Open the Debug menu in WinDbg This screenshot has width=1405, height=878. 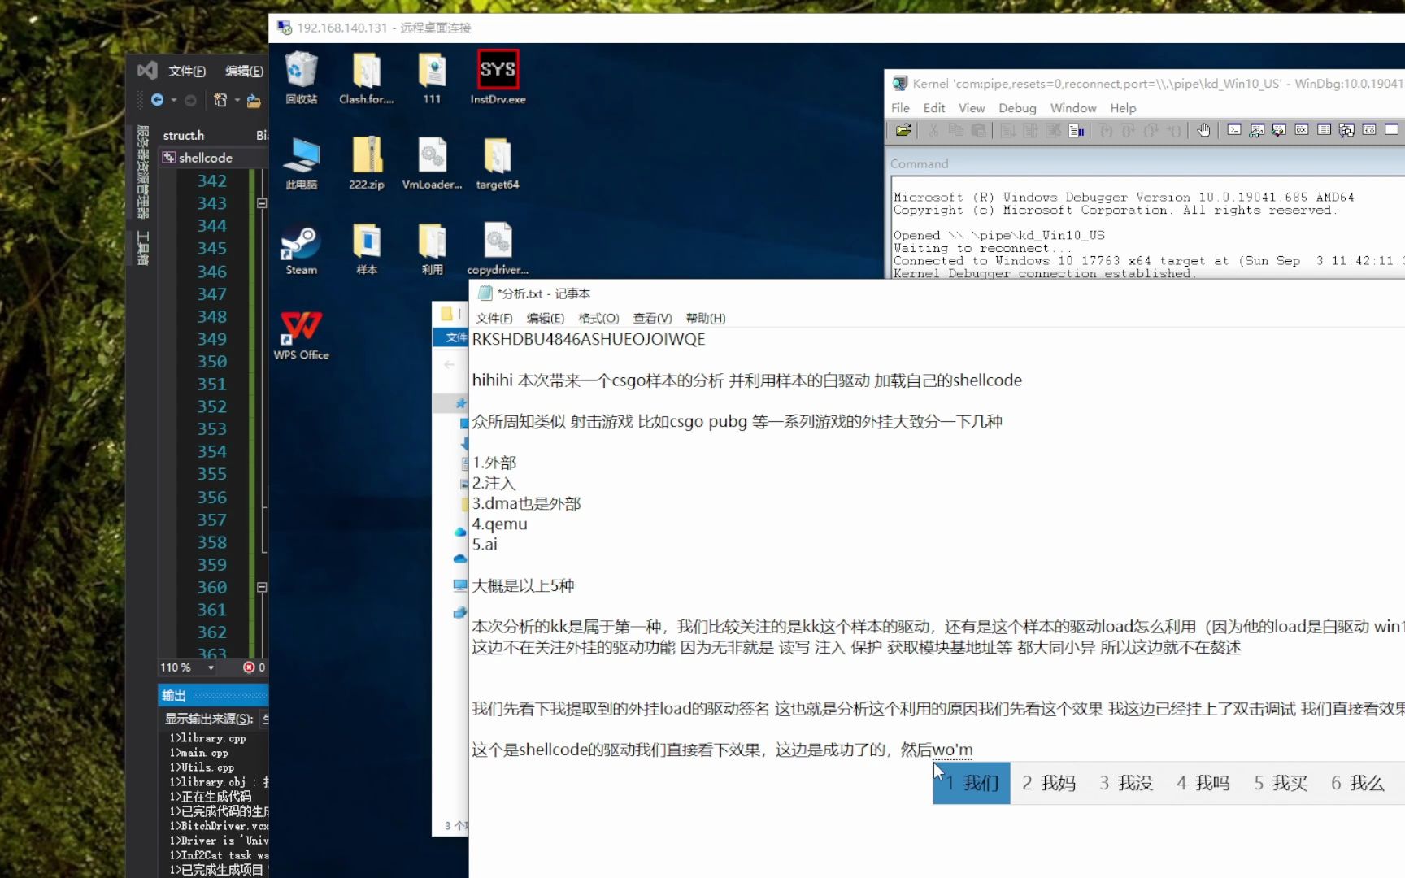pos(1017,107)
